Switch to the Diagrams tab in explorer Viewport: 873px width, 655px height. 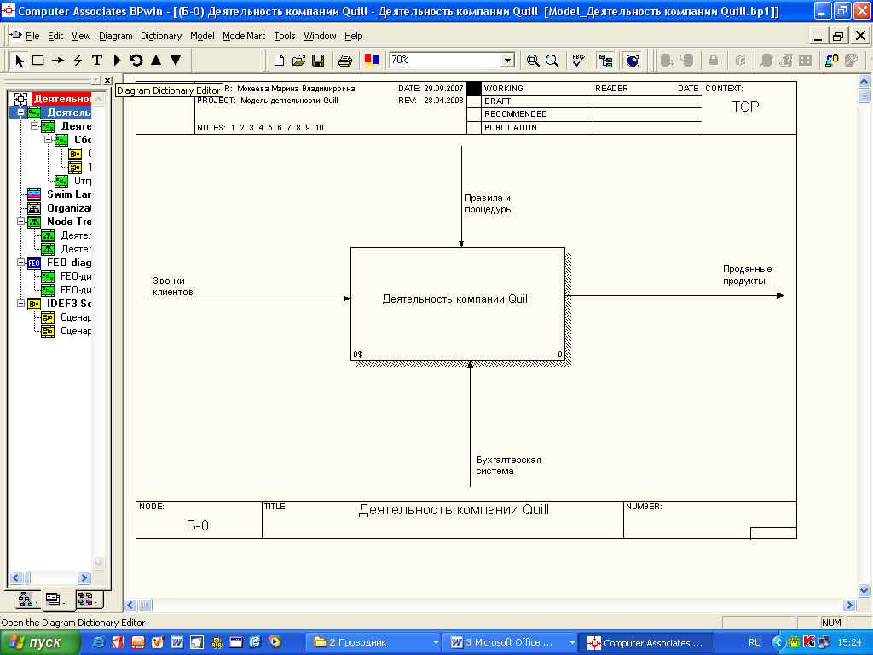(x=55, y=599)
